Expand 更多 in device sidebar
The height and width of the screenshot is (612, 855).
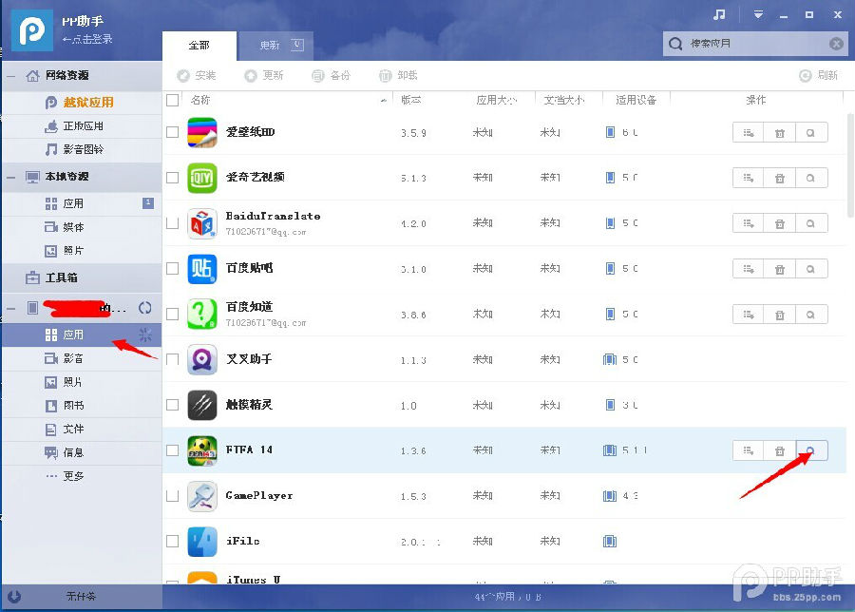point(82,476)
